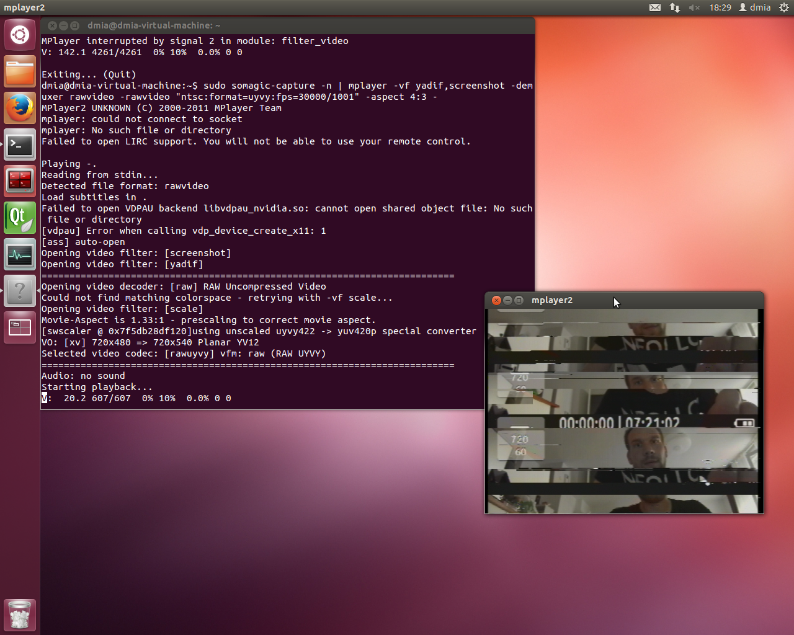Open the Dash home from the launcher
Screen dimensions: 794x635
click(20, 35)
